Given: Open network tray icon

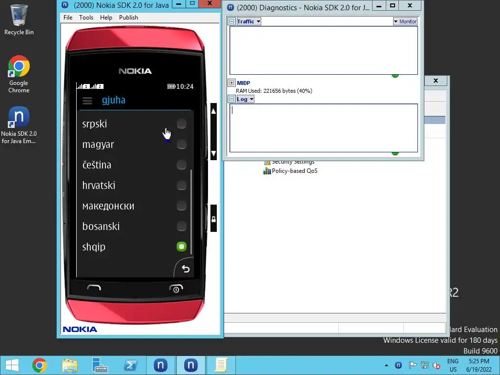Looking at the screenshot, I should click(424, 365).
